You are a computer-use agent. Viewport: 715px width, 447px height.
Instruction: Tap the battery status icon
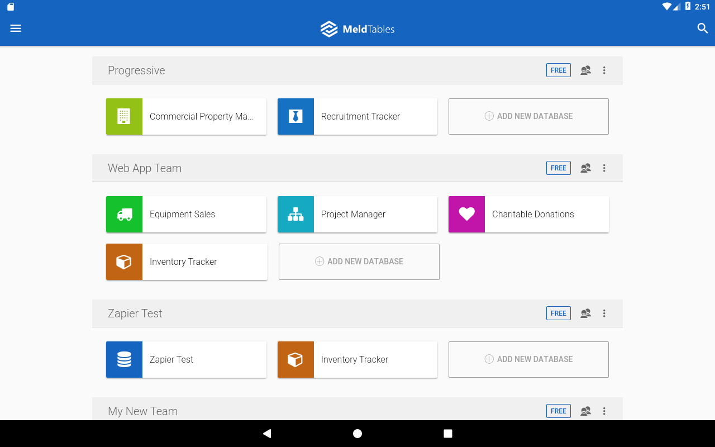coord(688,7)
